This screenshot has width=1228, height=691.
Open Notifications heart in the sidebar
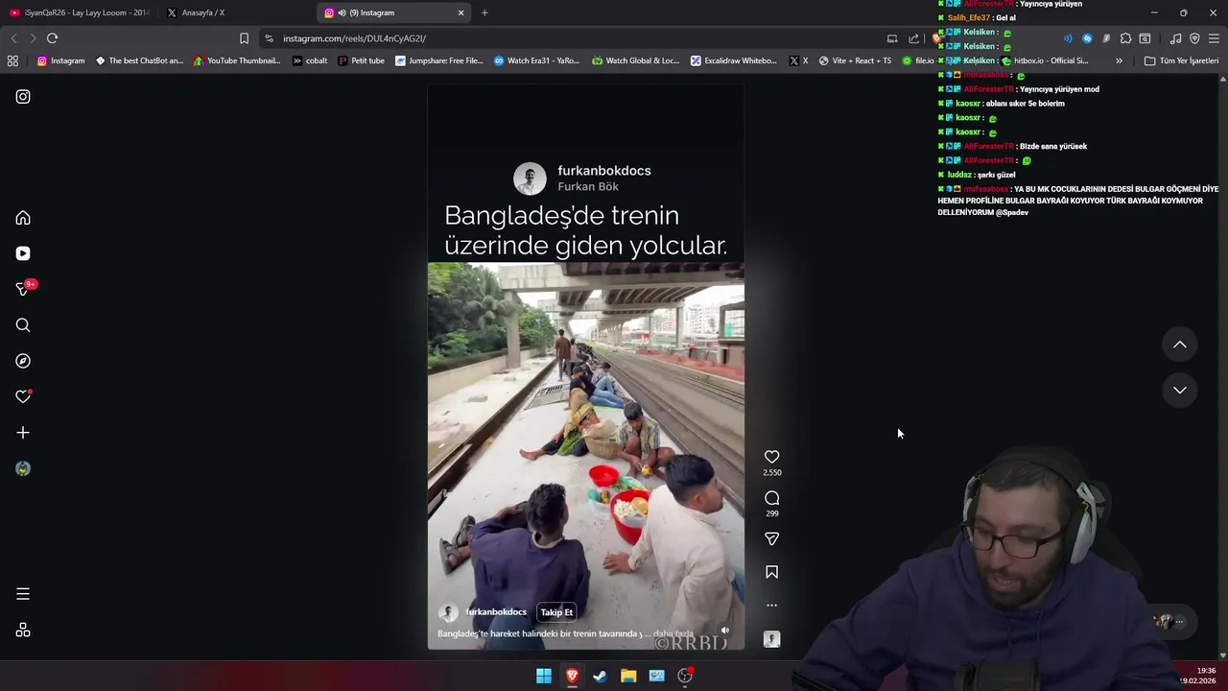click(23, 396)
